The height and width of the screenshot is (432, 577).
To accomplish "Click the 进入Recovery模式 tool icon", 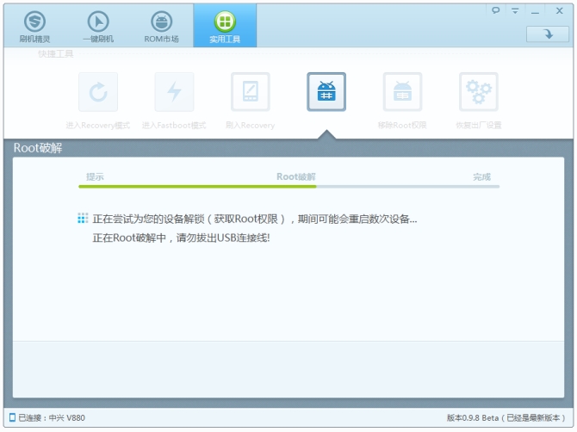I will coord(98,92).
